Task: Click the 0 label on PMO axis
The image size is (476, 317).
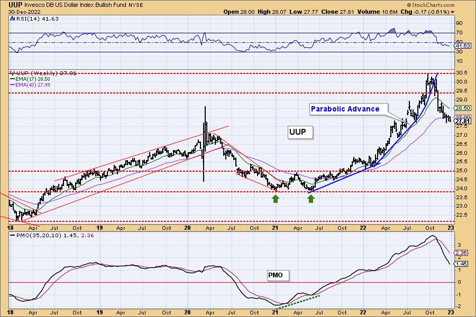Action: point(460,282)
